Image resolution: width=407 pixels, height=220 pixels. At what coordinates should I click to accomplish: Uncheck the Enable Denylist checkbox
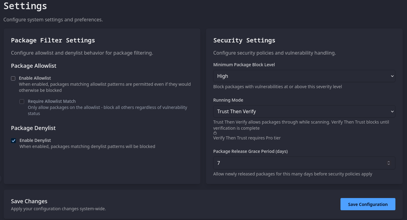(13, 141)
